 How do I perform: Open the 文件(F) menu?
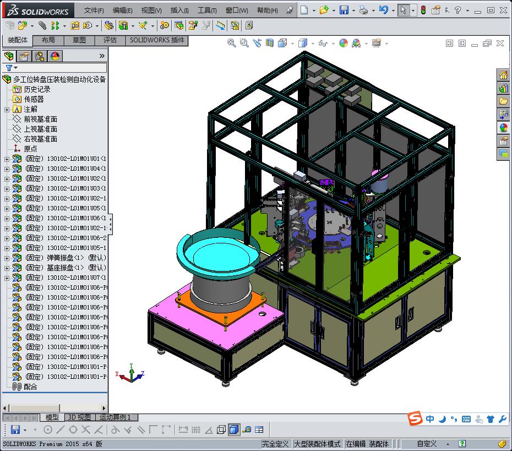94,10
